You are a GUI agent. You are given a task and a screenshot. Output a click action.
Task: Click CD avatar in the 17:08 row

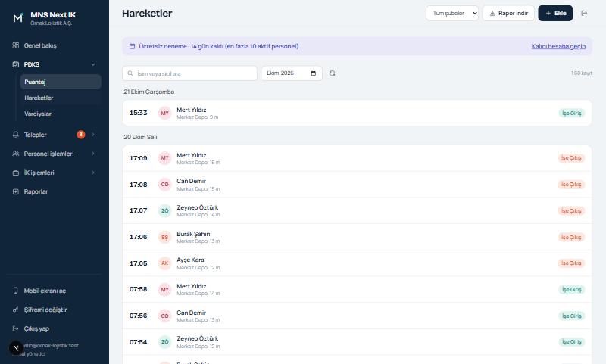click(164, 185)
